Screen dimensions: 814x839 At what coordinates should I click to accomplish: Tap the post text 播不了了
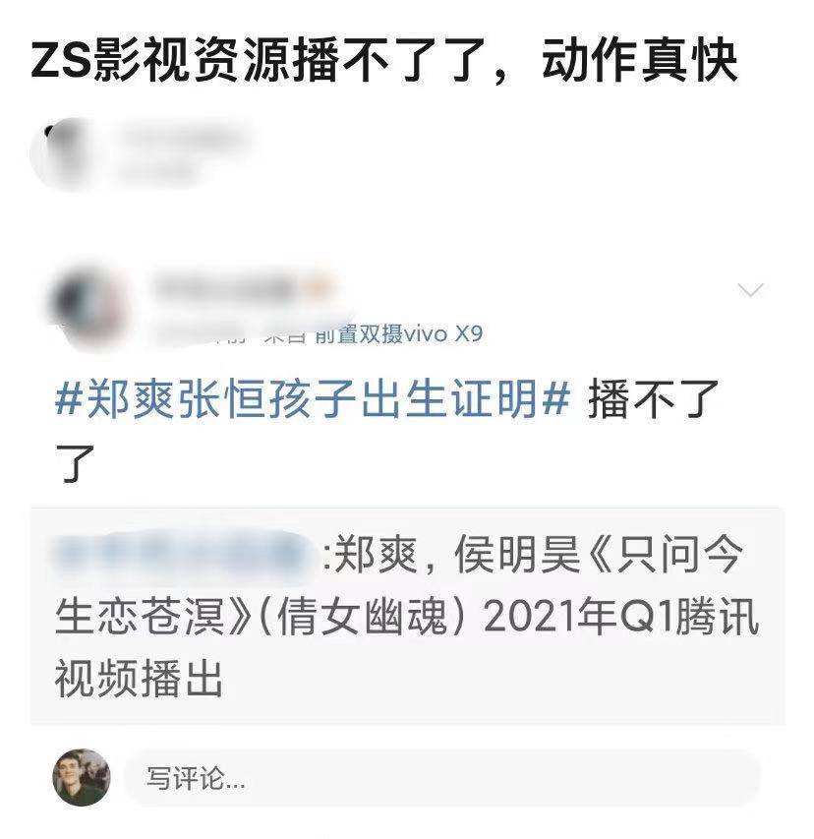386,431
